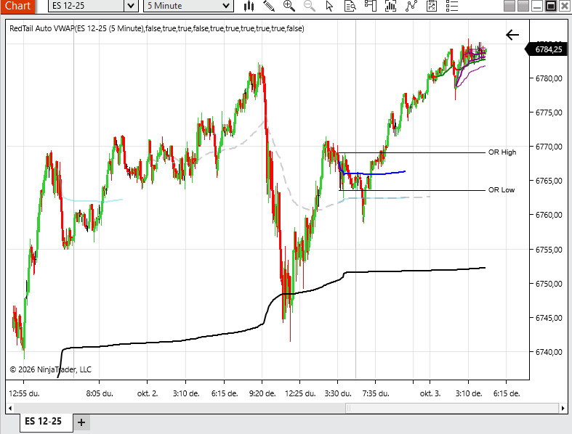Open the indicators icon
Screen dimensions: 572x434
391,6
